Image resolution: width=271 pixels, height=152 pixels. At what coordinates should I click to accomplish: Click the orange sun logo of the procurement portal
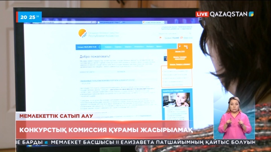tap(82, 33)
